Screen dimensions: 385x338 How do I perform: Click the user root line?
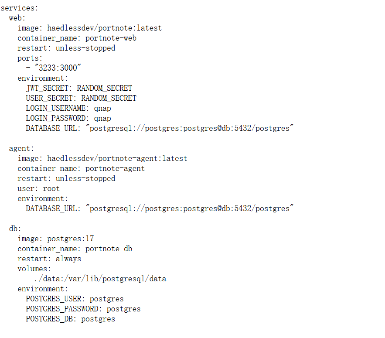coord(38,189)
